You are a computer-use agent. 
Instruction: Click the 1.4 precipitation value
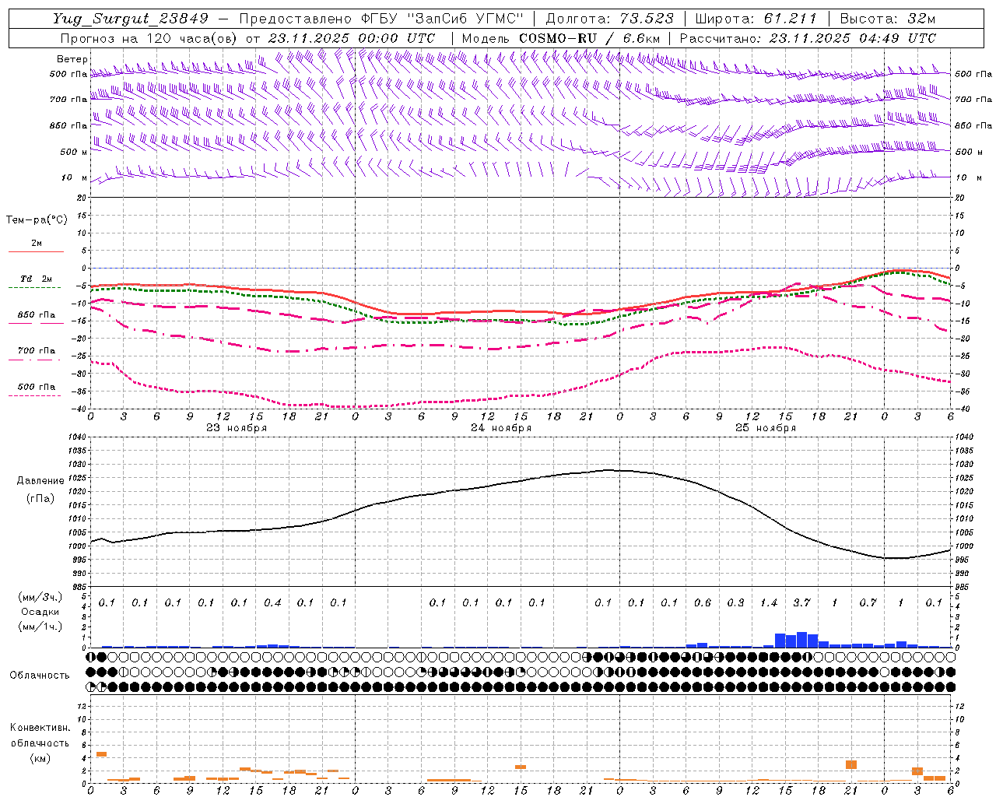(769, 603)
